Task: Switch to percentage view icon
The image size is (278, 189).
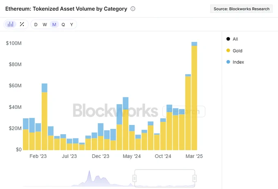Action: point(22,24)
